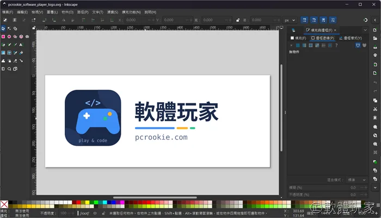Select the Rectangle tool
The image size is (381, 218).
click(3, 36)
